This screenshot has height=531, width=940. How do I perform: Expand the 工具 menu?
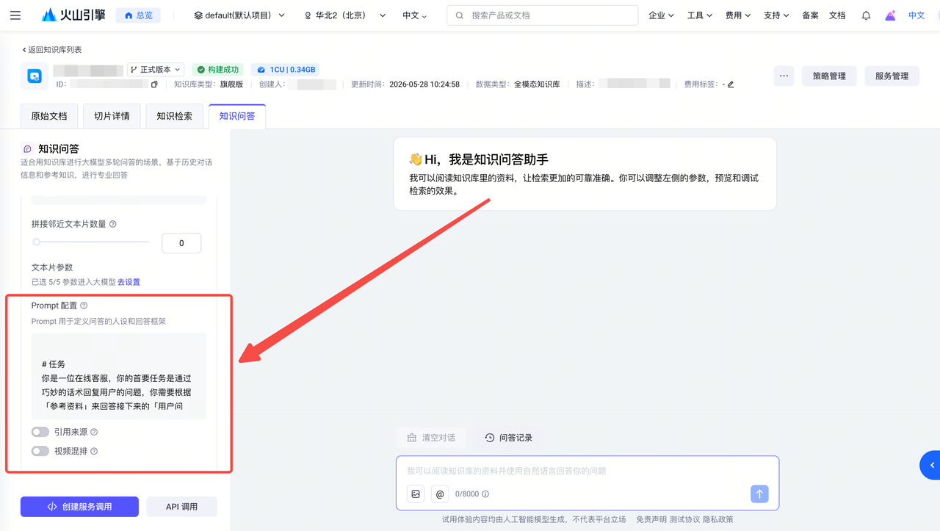(699, 15)
